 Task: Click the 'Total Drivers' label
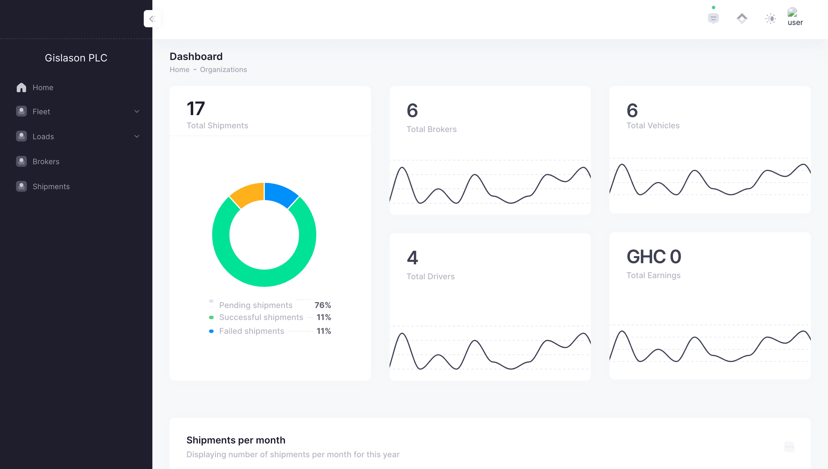[431, 276]
